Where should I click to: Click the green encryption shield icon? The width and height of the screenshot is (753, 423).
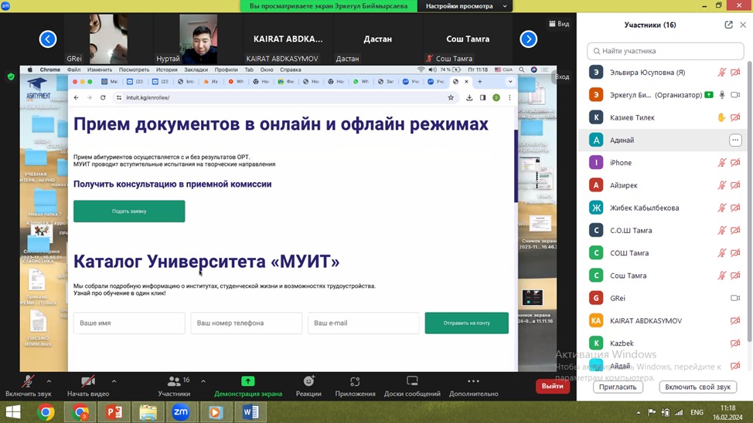[11, 76]
